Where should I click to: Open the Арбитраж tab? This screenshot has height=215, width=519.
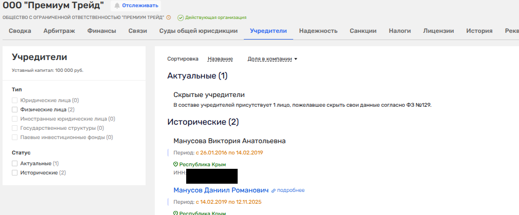click(x=59, y=31)
